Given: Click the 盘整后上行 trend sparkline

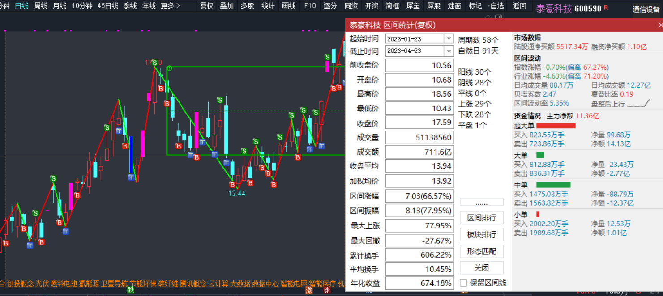Looking at the screenshot, I should point(638,104).
